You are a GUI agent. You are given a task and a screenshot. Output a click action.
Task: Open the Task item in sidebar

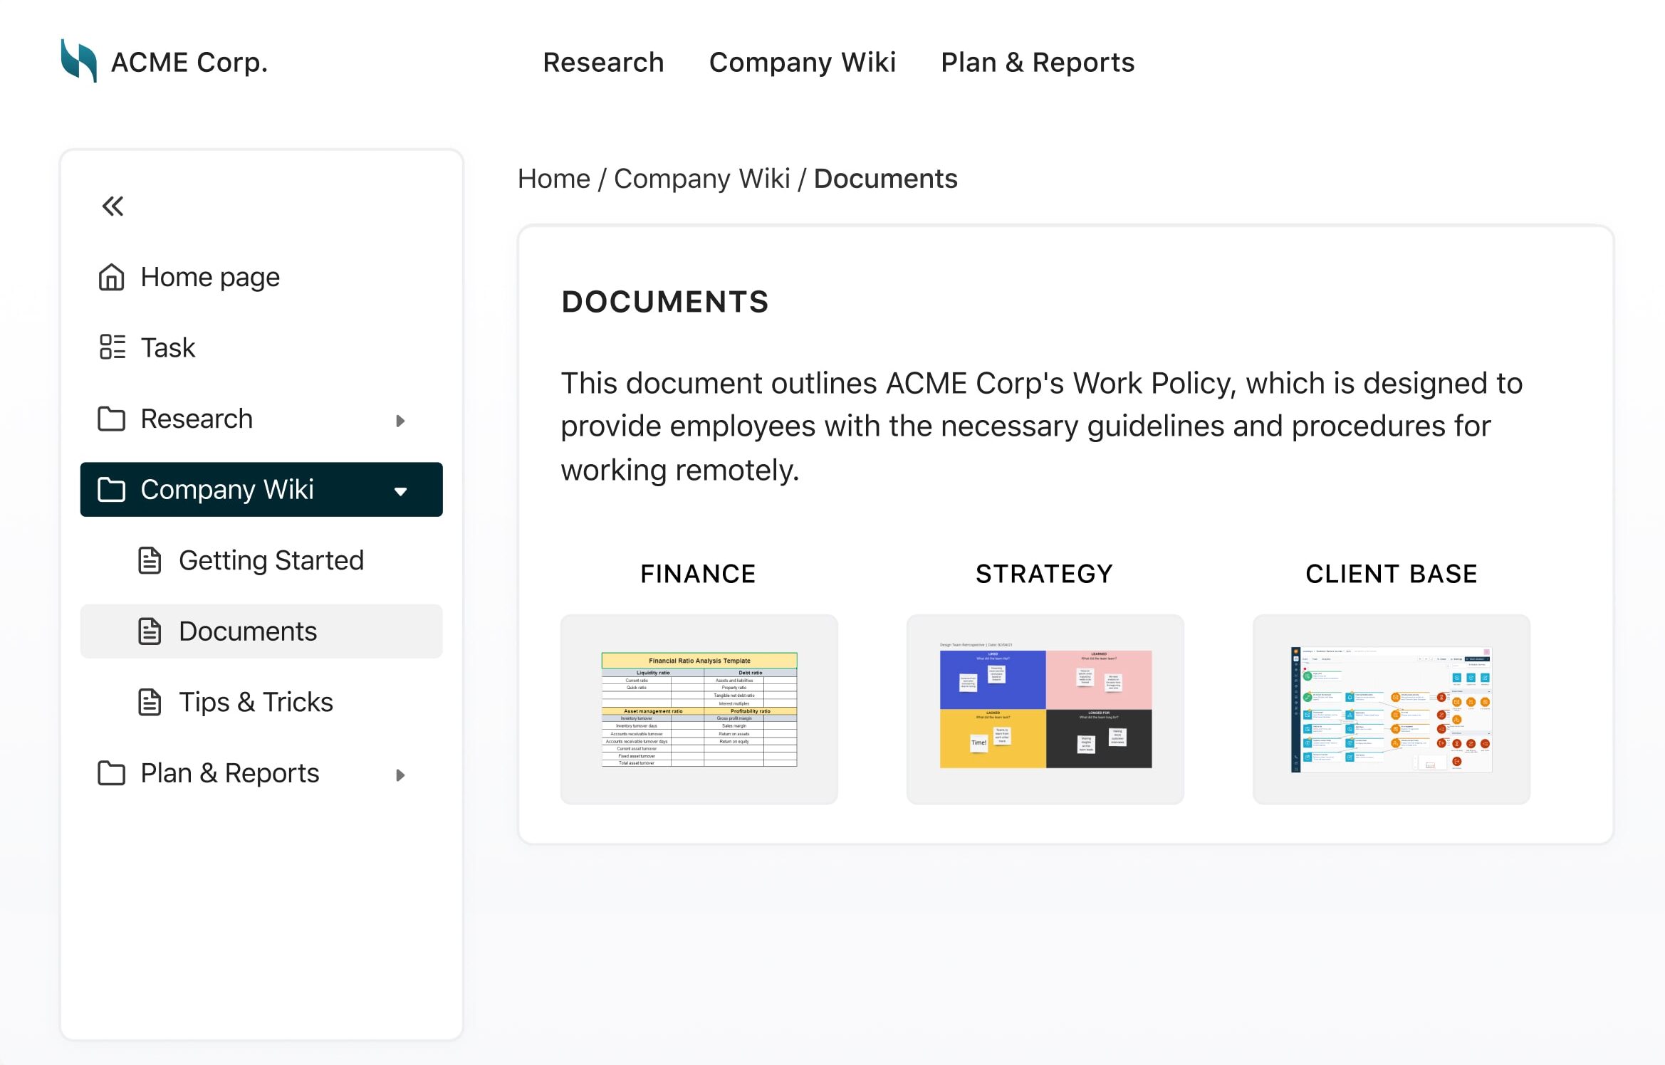(x=261, y=347)
